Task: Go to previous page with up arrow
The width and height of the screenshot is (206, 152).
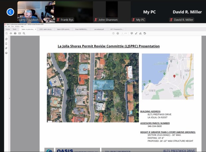Action: pos(113,33)
